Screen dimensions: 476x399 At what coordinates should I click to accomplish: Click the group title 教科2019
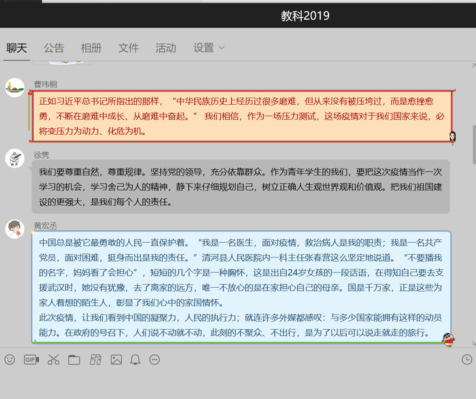pos(305,16)
